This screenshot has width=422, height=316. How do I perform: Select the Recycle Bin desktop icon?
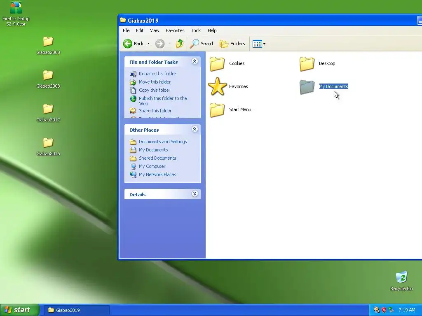point(401,281)
